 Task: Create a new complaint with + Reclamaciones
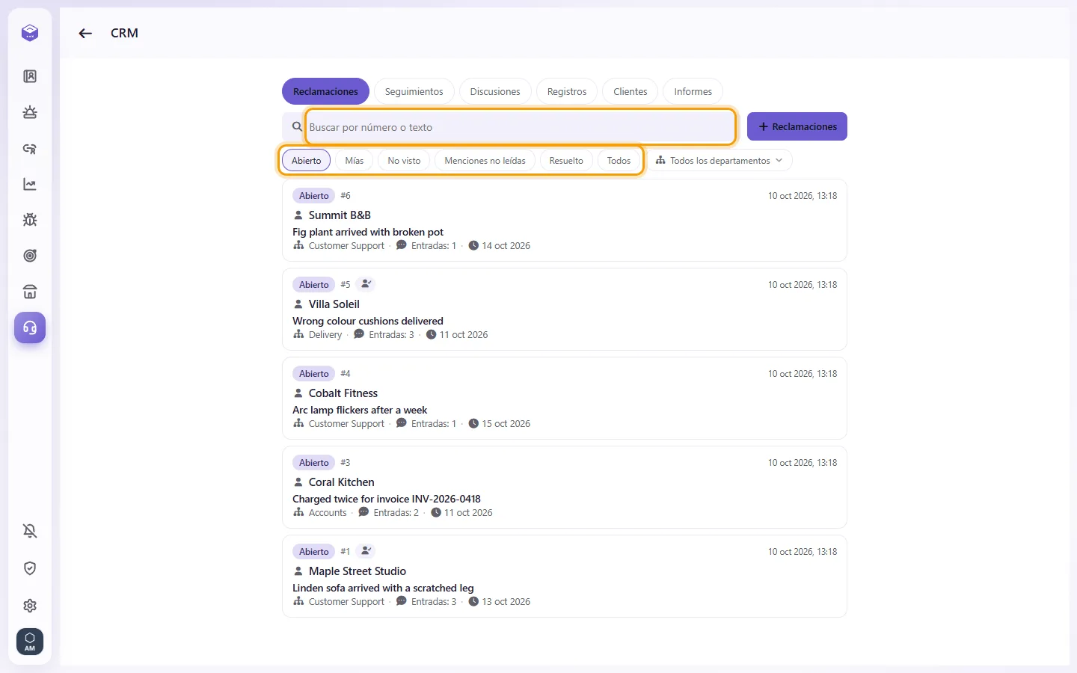[x=797, y=126]
